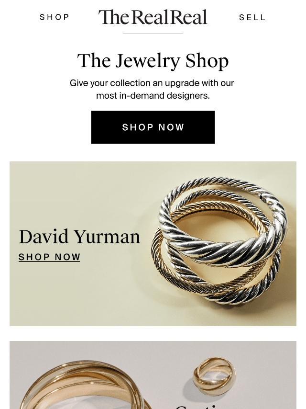306x409 pixels.
Task: Click the black SHOP NOW button
Action: [153, 127]
